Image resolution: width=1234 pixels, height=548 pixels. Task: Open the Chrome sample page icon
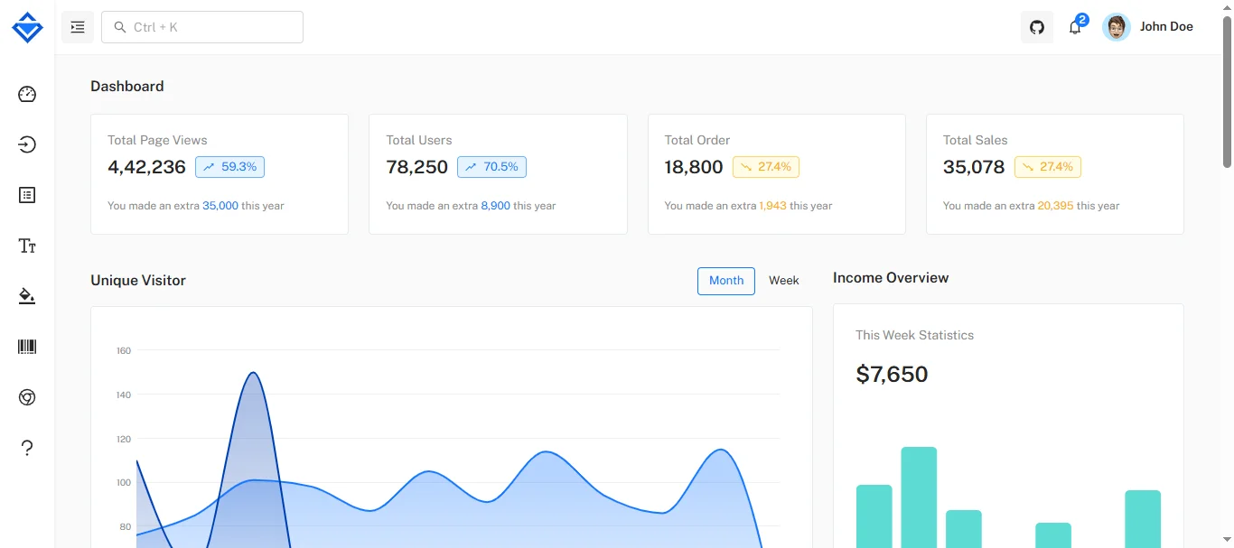coord(27,397)
